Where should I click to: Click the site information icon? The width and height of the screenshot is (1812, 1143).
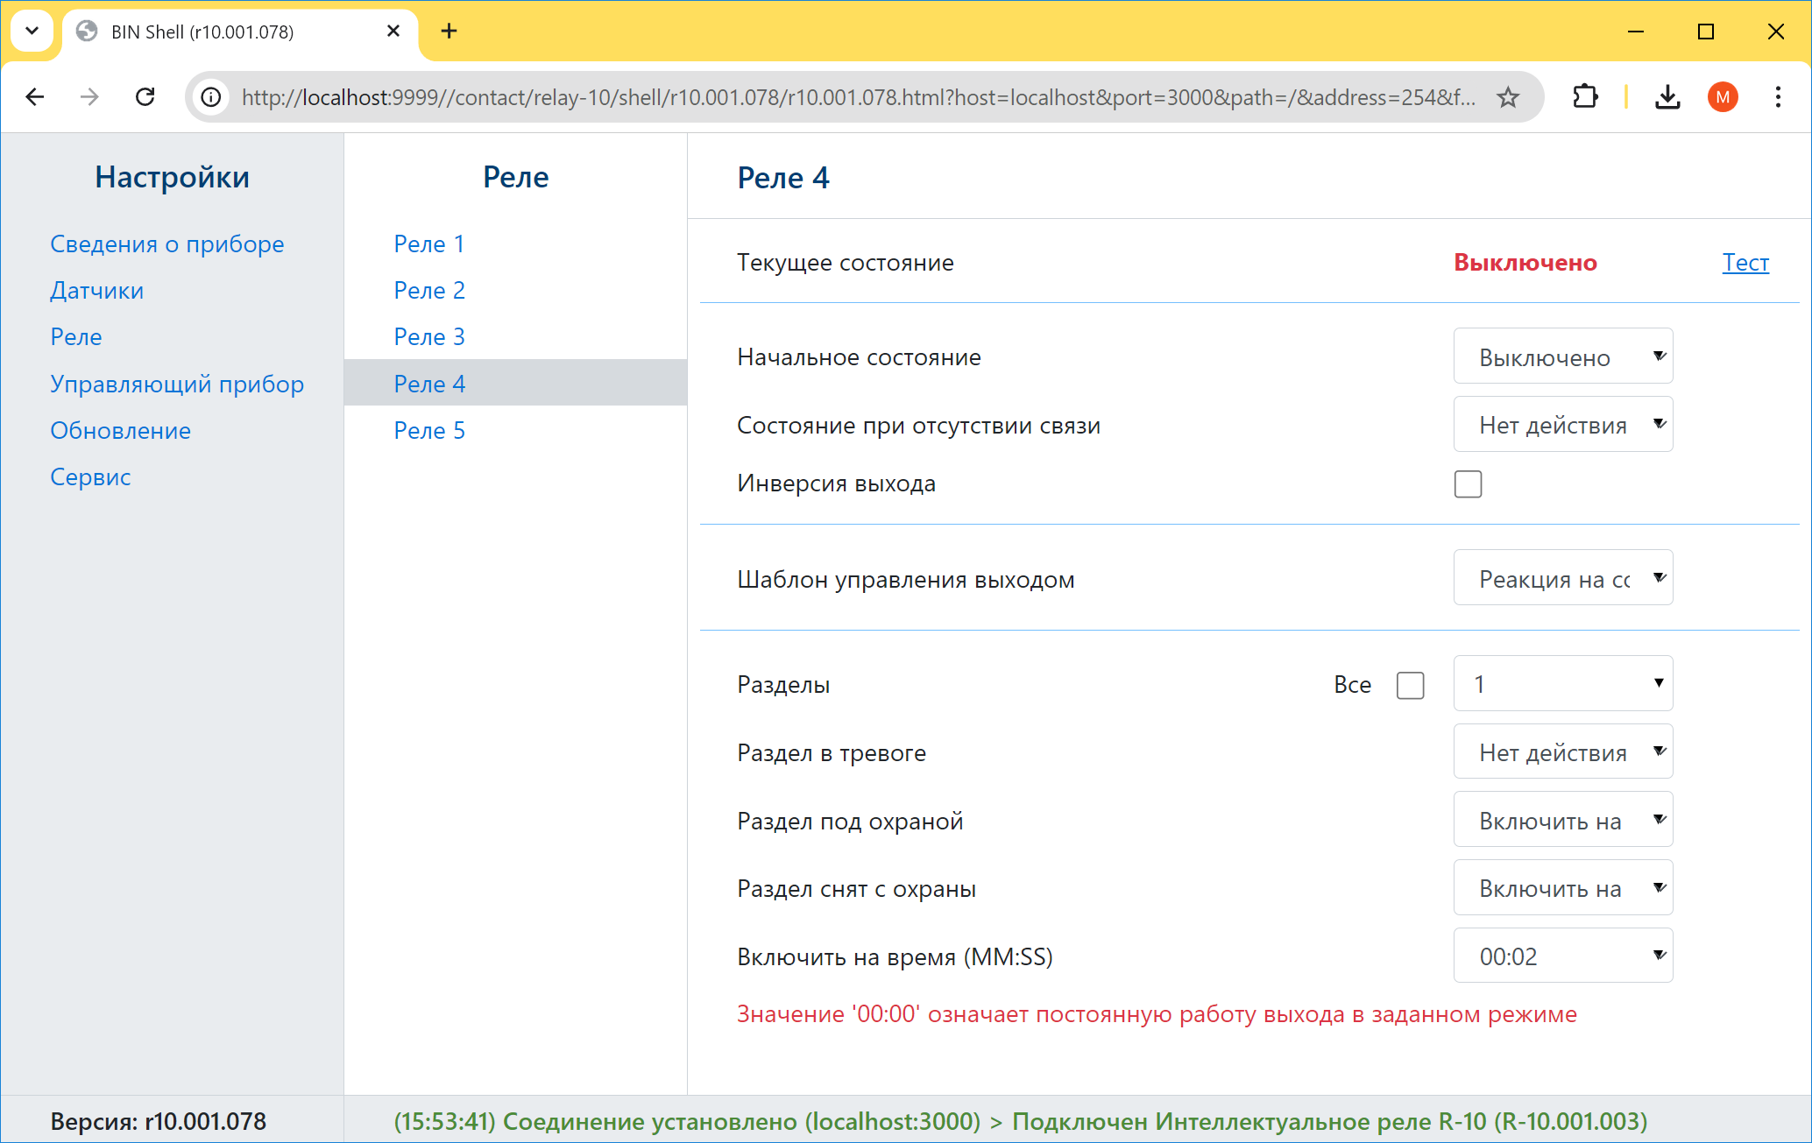[x=211, y=97]
